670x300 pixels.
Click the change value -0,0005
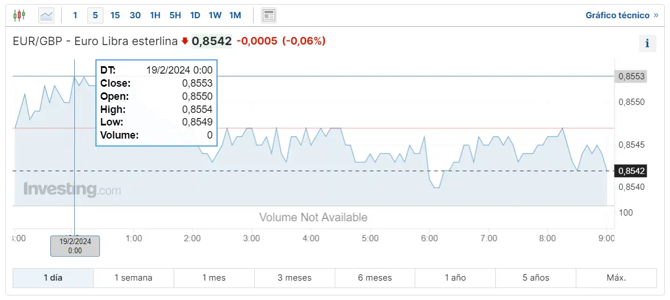(x=257, y=42)
